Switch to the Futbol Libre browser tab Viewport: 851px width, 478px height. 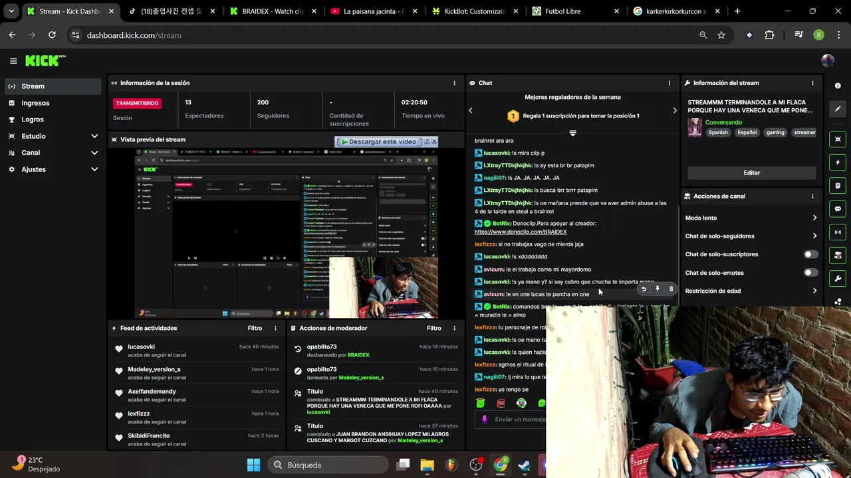coord(575,11)
